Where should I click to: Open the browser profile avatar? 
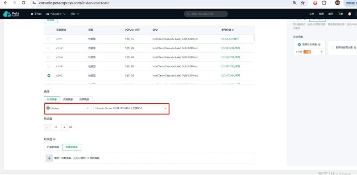pyautogui.click(x=338, y=3)
